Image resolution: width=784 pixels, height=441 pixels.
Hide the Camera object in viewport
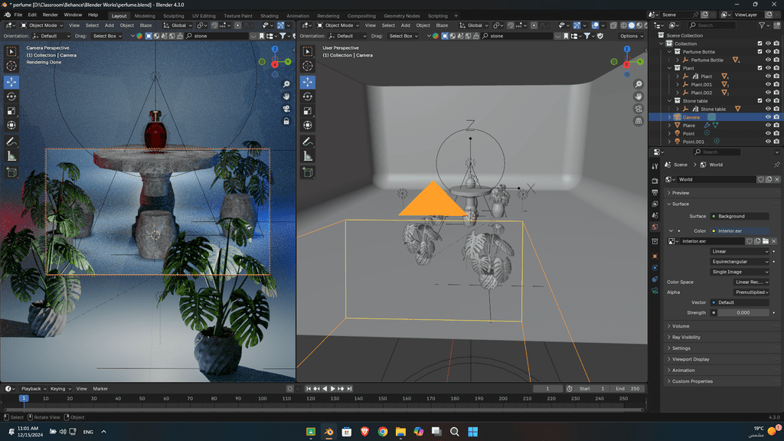(767, 117)
